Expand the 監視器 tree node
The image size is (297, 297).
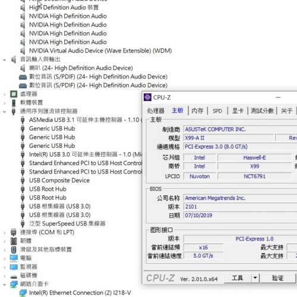(x=4, y=267)
